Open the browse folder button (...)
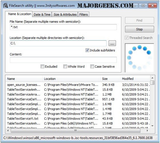This screenshot has width=160, height=143. click(112, 43)
